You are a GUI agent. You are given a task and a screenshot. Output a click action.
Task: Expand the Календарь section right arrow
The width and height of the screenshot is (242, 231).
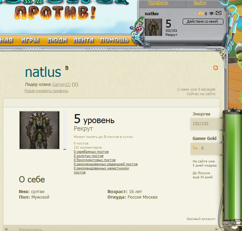(216, 229)
